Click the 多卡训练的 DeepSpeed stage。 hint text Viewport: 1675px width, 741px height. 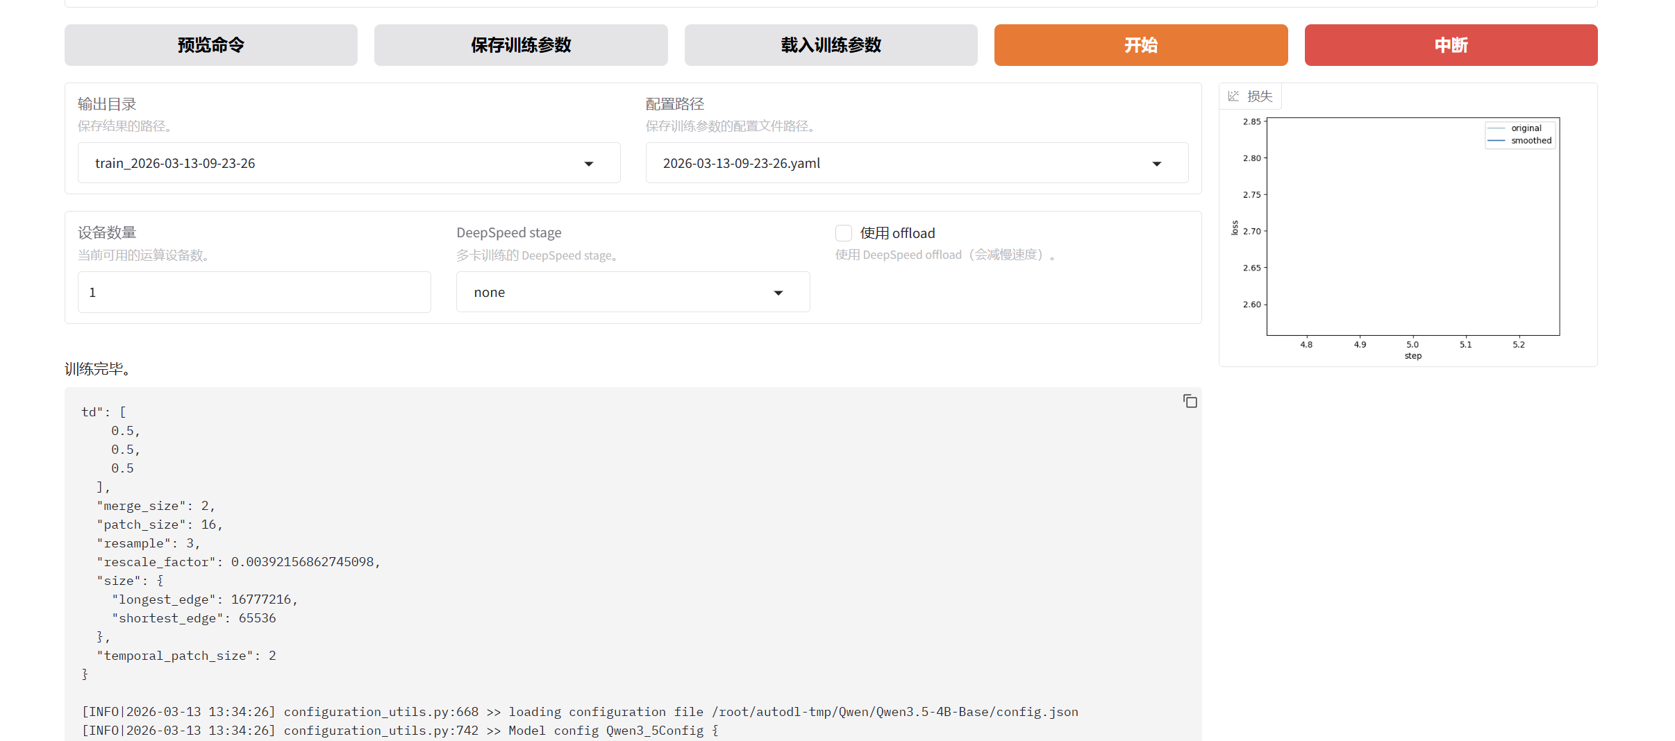coord(537,255)
